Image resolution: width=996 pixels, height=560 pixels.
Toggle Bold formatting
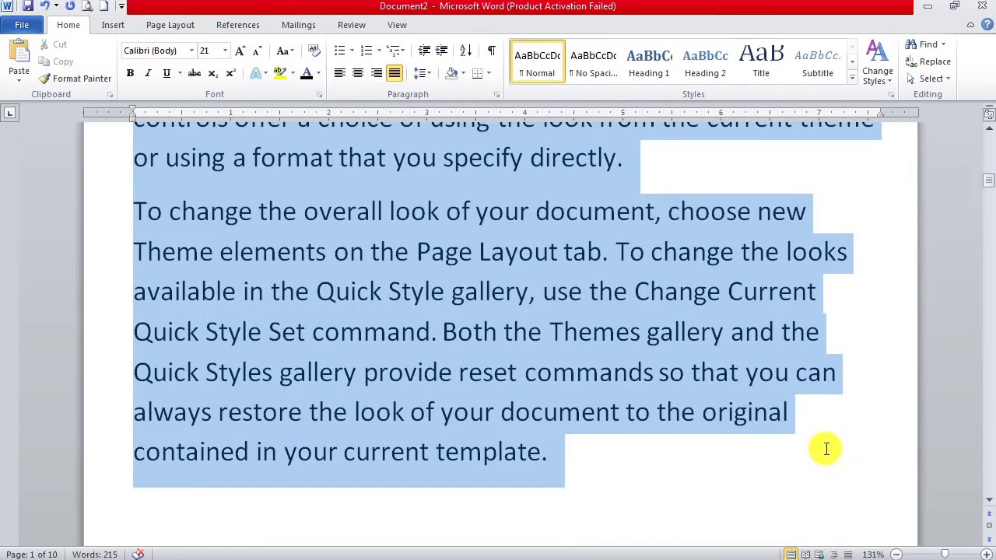tap(130, 73)
